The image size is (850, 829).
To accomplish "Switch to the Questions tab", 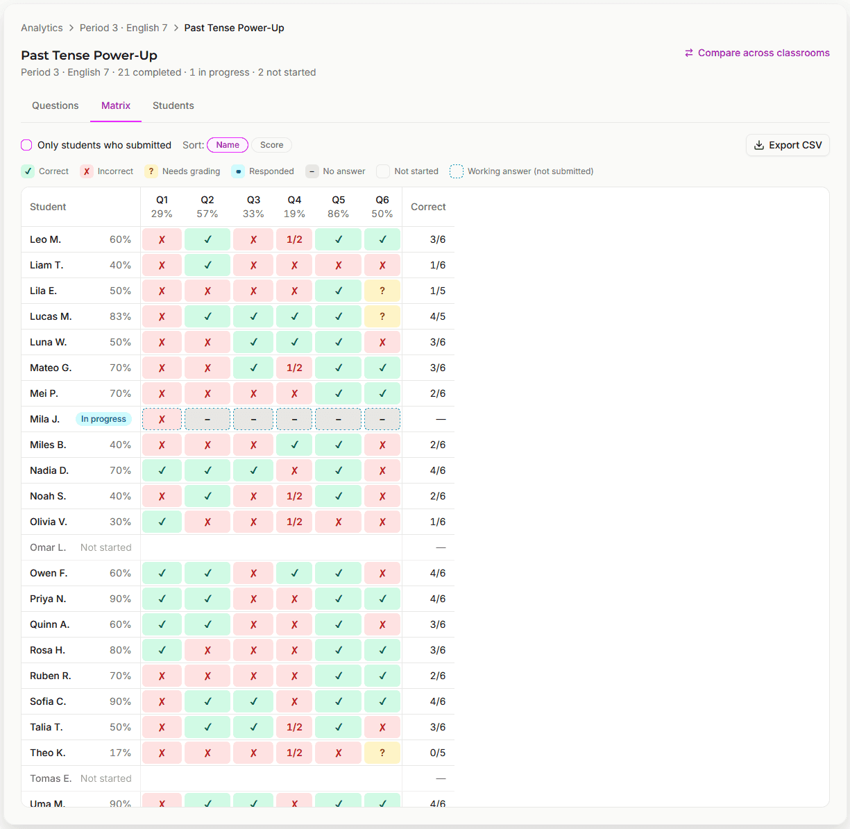I will (x=56, y=105).
